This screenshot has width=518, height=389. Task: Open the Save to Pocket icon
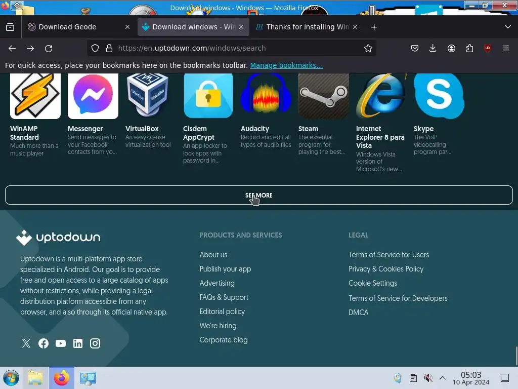coord(415,48)
